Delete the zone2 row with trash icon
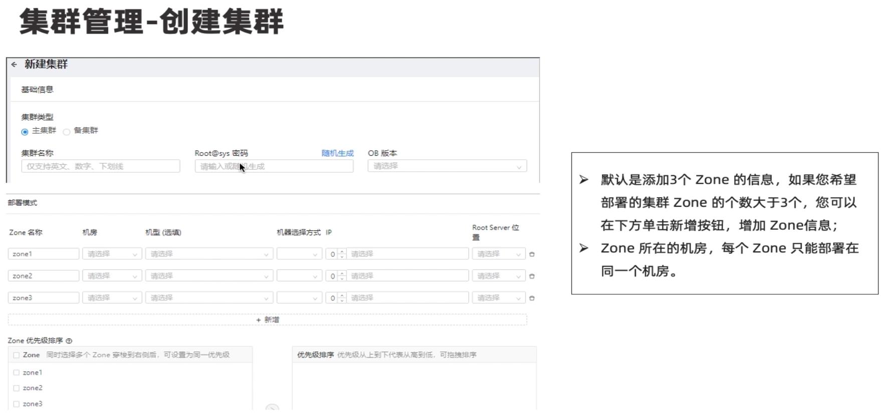Screen dimensions: 881x415 pos(532,276)
